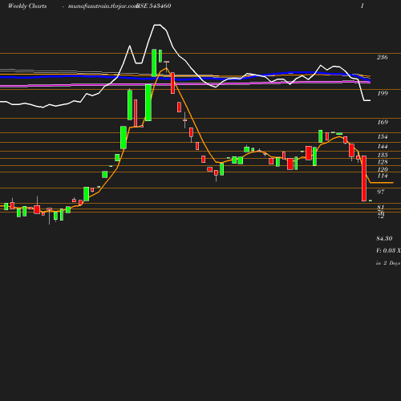
Task: Click the 97 price level label
Action: 381,192
